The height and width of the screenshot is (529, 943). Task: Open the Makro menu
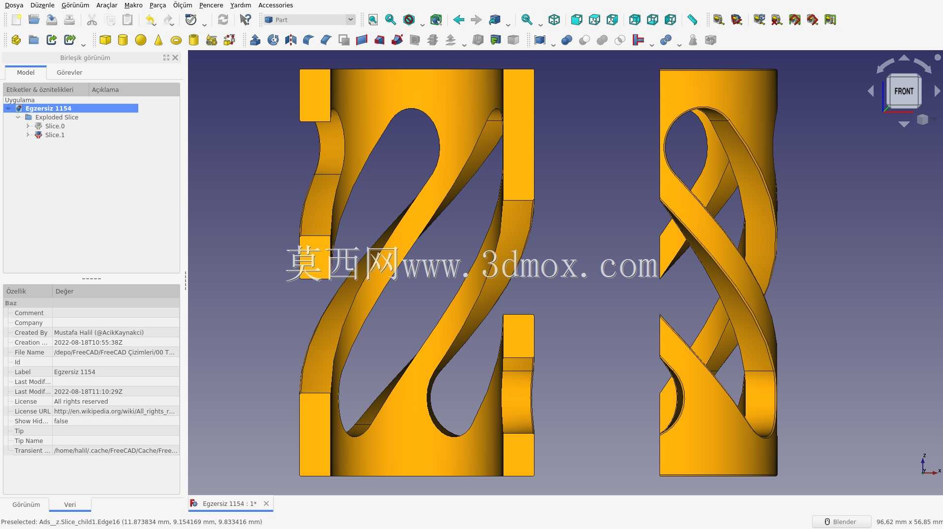pyautogui.click(x=133, y=5)
